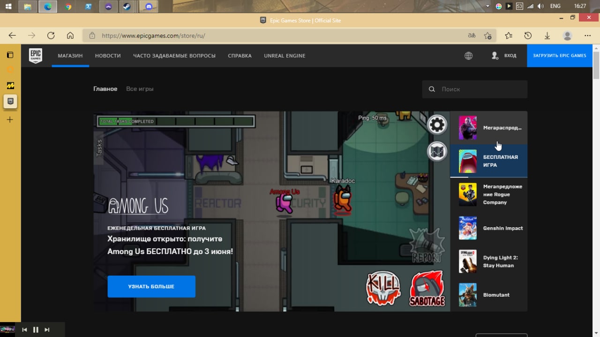600x337 pixels.
Task: Open browser History icon
Action: pos(528,36)
